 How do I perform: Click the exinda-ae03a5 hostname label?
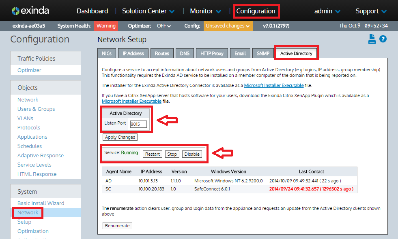(x=29, y=26)
